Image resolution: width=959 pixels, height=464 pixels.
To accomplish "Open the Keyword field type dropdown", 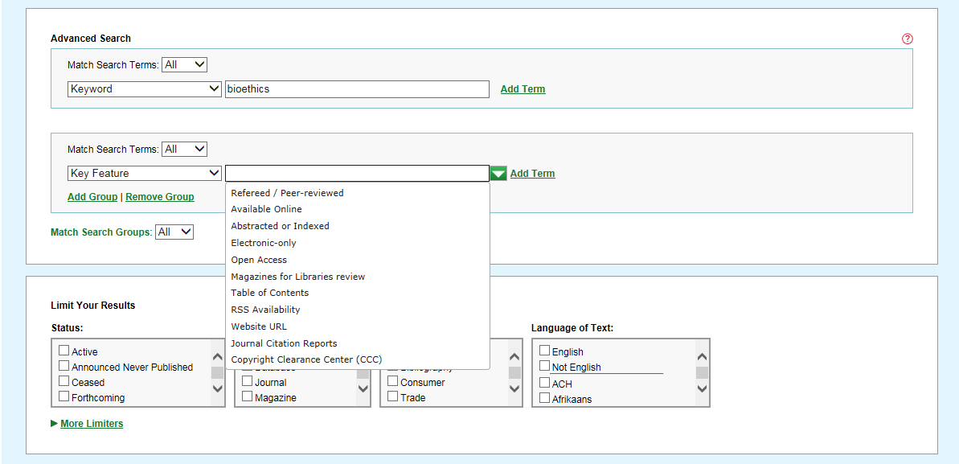I will (145, 89).
